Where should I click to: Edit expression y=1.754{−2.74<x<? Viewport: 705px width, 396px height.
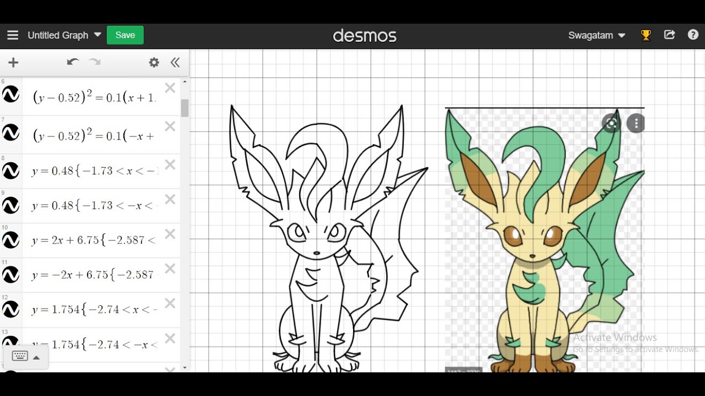(x=95, y=310)
